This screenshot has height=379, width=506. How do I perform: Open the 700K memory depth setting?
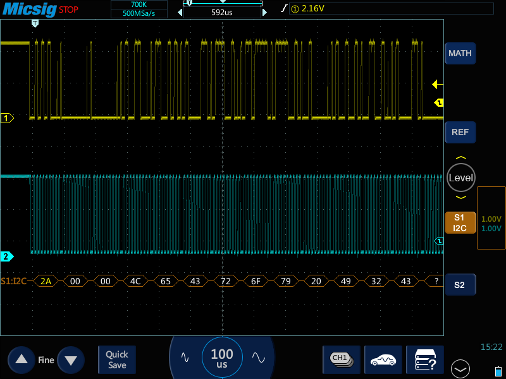point(139,4)
